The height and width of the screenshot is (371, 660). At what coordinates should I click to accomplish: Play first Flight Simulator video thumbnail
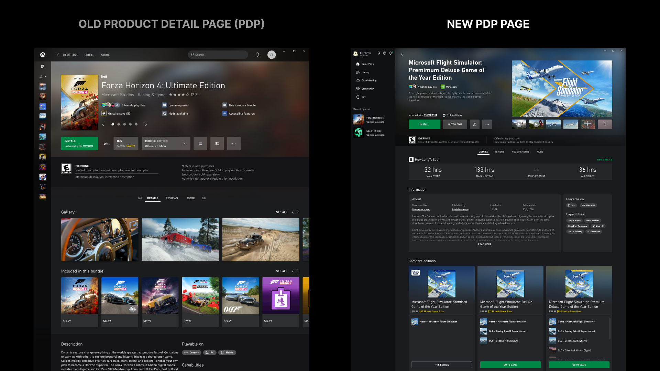click(519, 124)
